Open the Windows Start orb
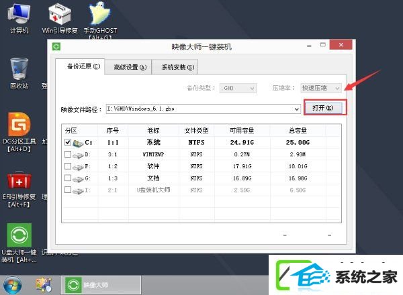Screen dimensions: 403x295 pyautogui.click(x=12, y=285)
